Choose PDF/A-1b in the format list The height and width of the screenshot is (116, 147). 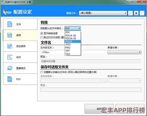tap(73, 35)
